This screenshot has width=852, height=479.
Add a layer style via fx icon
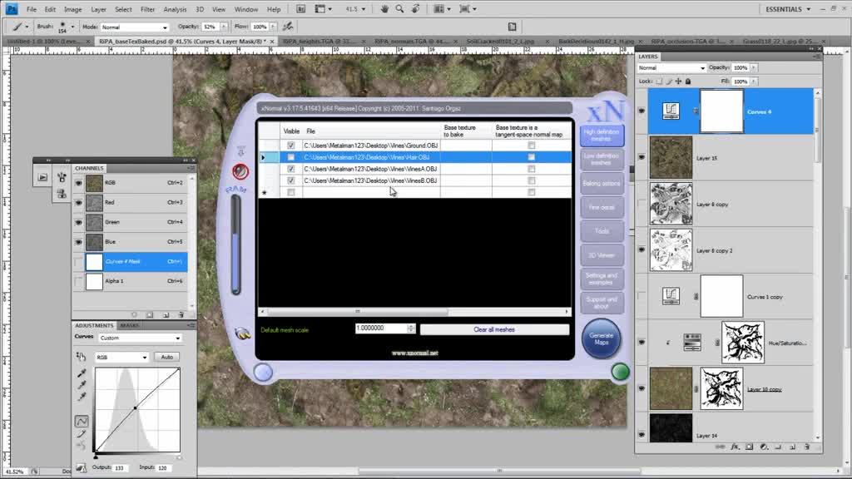tap(735, 447)
